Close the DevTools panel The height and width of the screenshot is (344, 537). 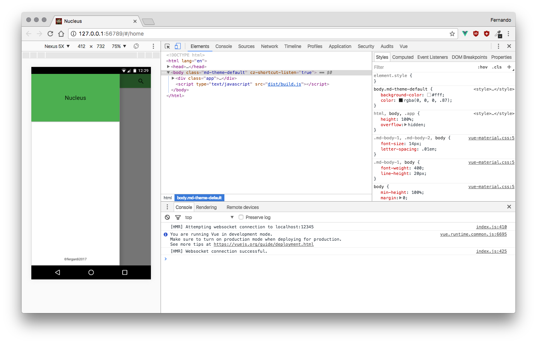(x=509, y=46)
